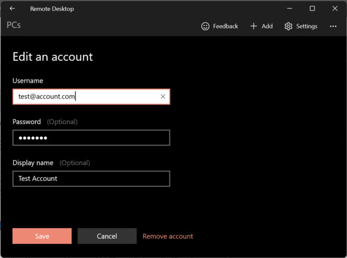The image size is (347, 258).
Task: Click the Settings label text
Action: tap(307, 27)
